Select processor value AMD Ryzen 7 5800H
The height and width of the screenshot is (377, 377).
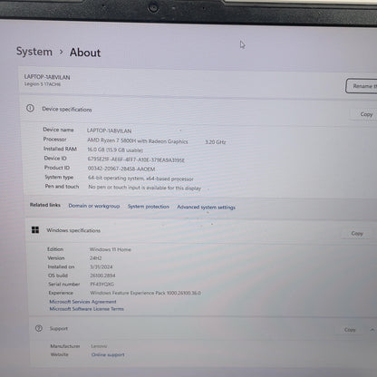[138, 140]
